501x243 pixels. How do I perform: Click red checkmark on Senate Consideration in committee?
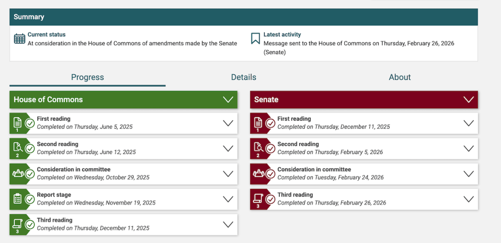[270, 174]
